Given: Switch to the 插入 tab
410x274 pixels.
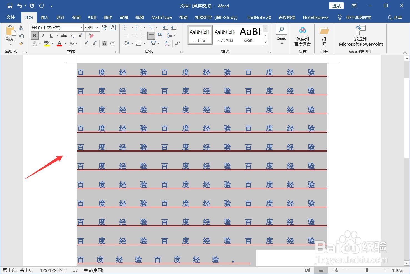Looking at the screenshot, I should coord(44,17).
